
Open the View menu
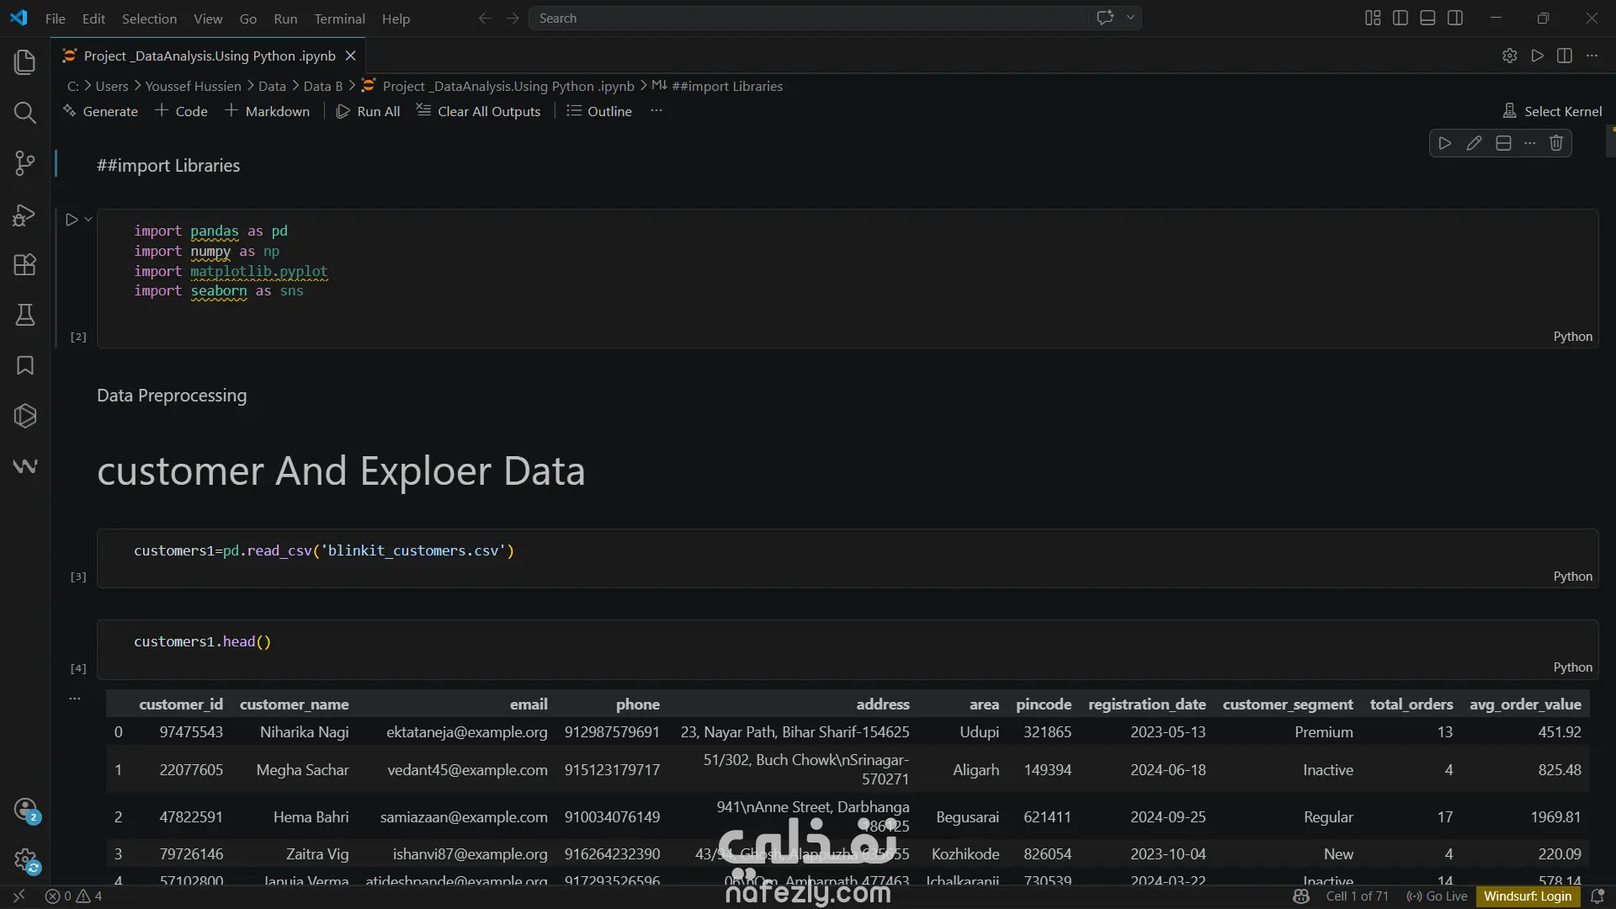coord(208,19)
